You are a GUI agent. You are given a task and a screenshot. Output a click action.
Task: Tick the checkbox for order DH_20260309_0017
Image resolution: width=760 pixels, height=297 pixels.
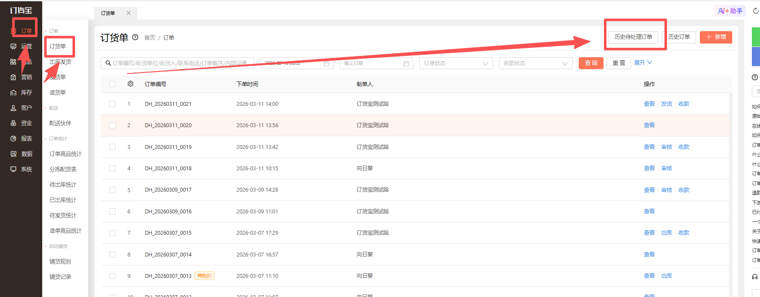coord(113,190)
